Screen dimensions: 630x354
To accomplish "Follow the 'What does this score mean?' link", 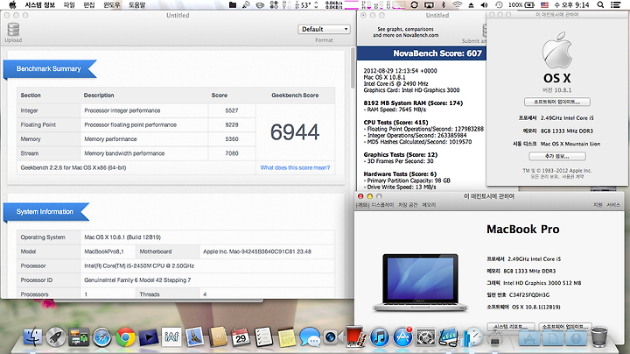I will tap(295, 167).
